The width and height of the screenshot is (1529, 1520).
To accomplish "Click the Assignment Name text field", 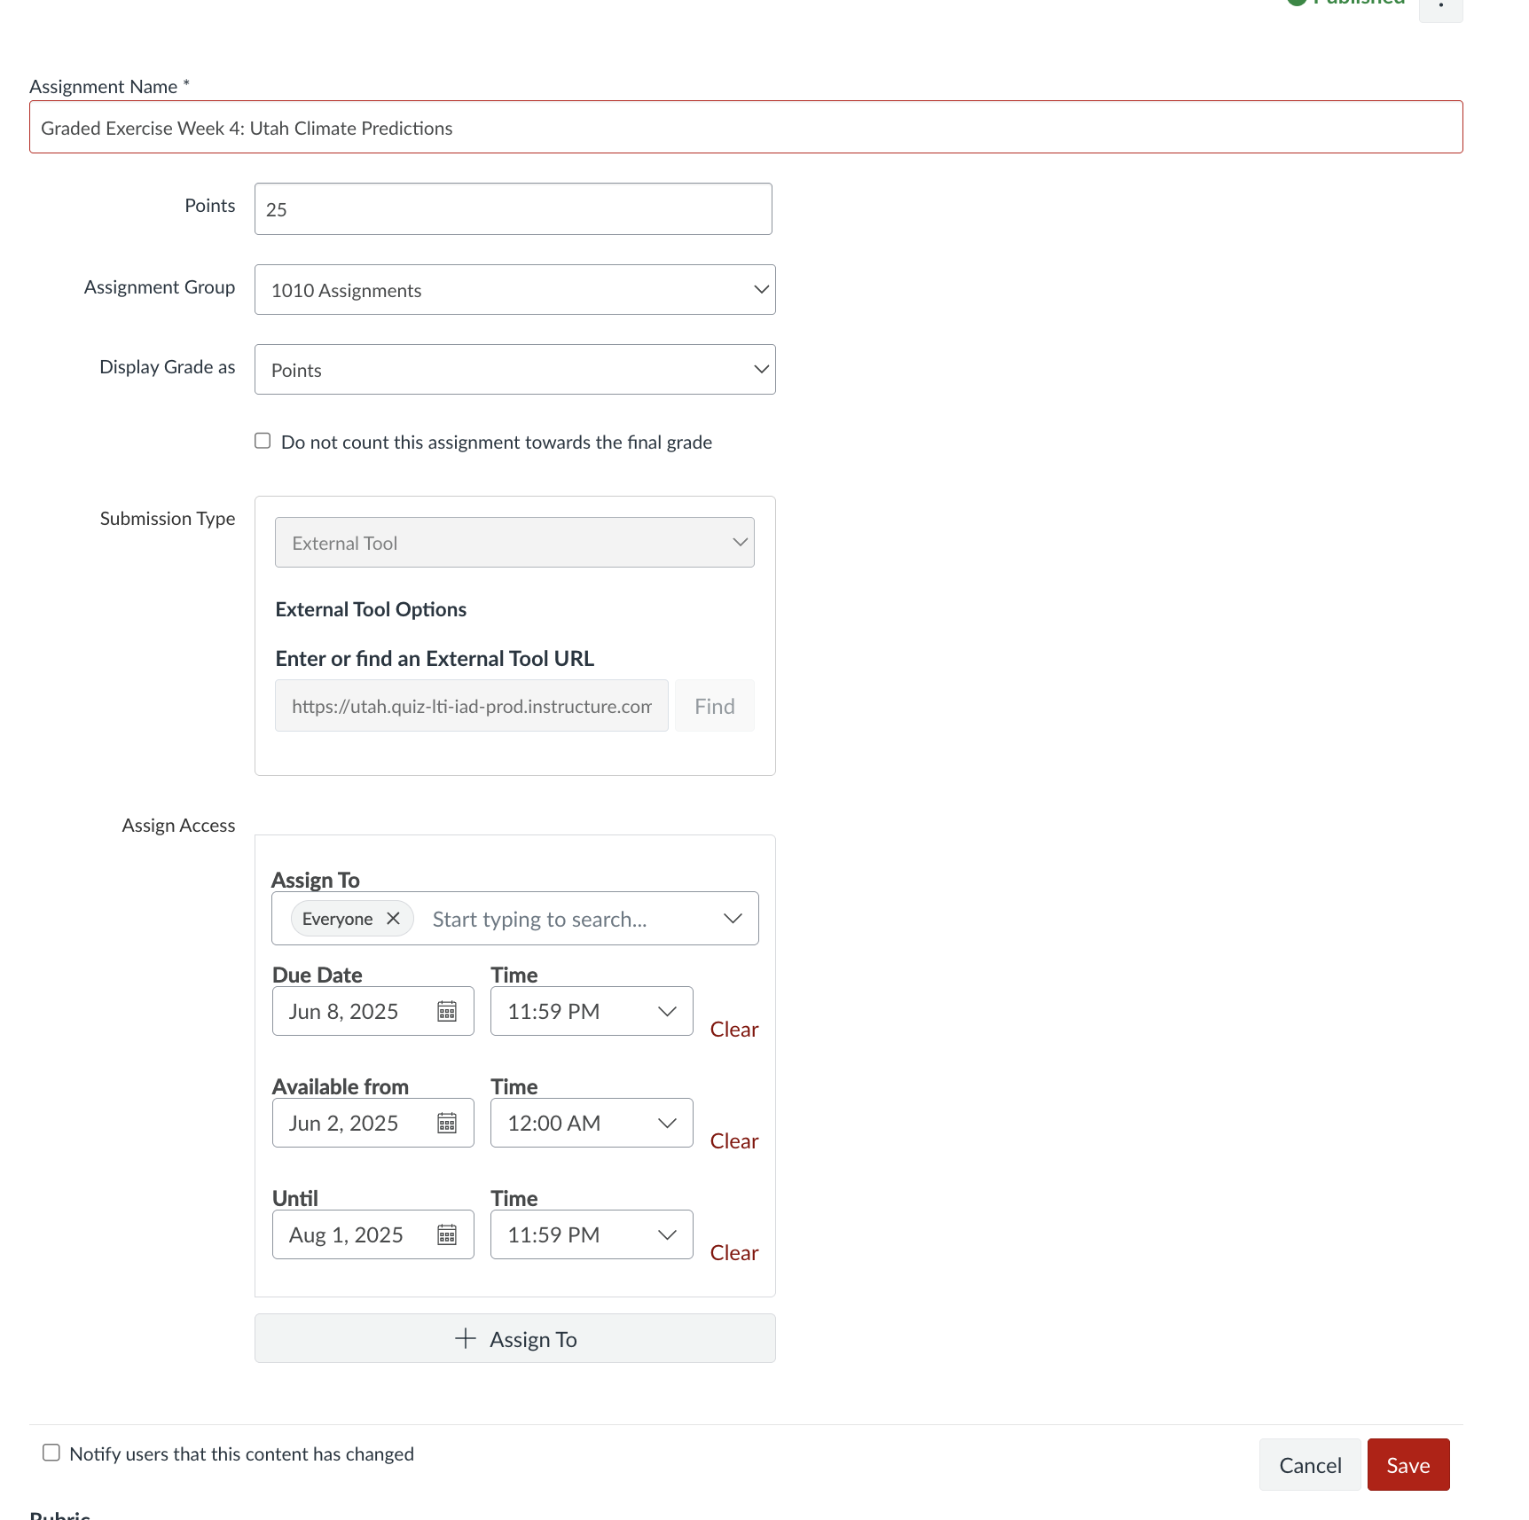I will click(x=745, y=128).
